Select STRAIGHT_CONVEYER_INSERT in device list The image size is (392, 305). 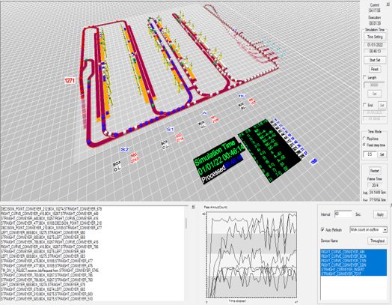(x=354, y=270)
